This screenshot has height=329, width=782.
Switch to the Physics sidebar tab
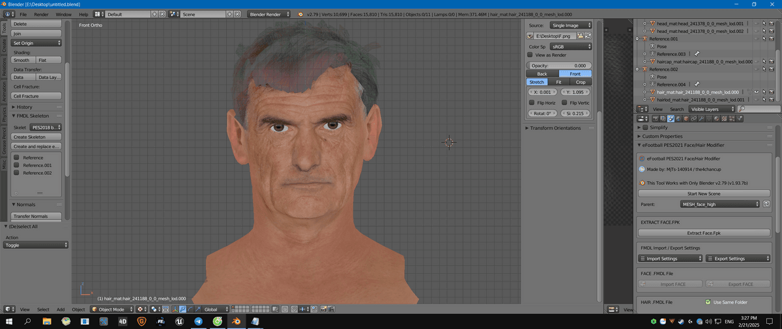pos(4,115)
